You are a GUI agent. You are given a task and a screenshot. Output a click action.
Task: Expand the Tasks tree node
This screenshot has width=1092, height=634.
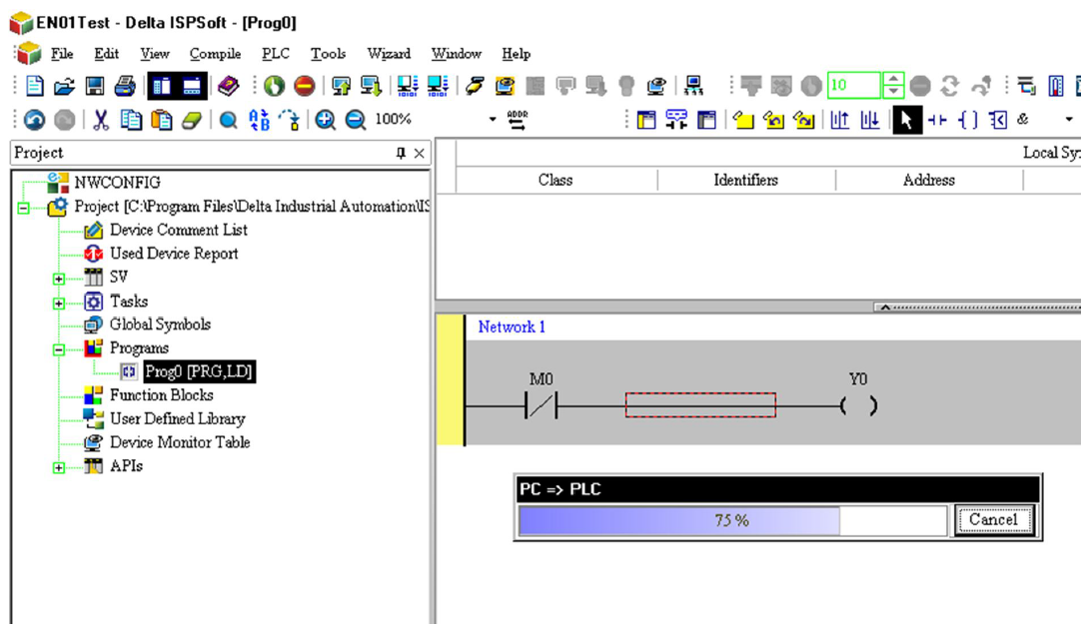[x=59, y=303]
